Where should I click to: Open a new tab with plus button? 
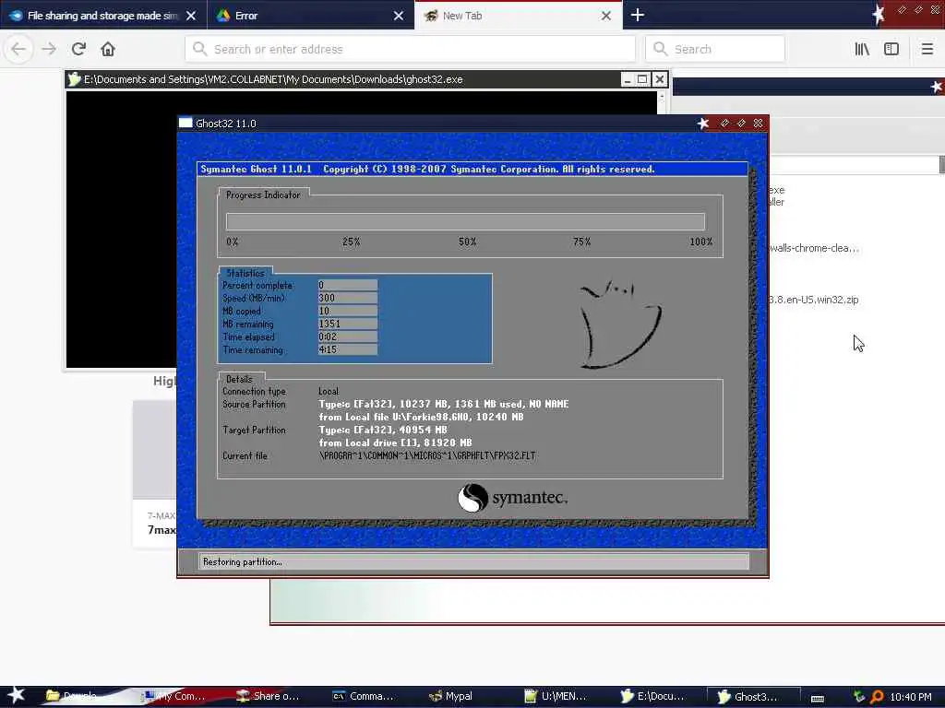pyautogui.click(x=638, y=15)
